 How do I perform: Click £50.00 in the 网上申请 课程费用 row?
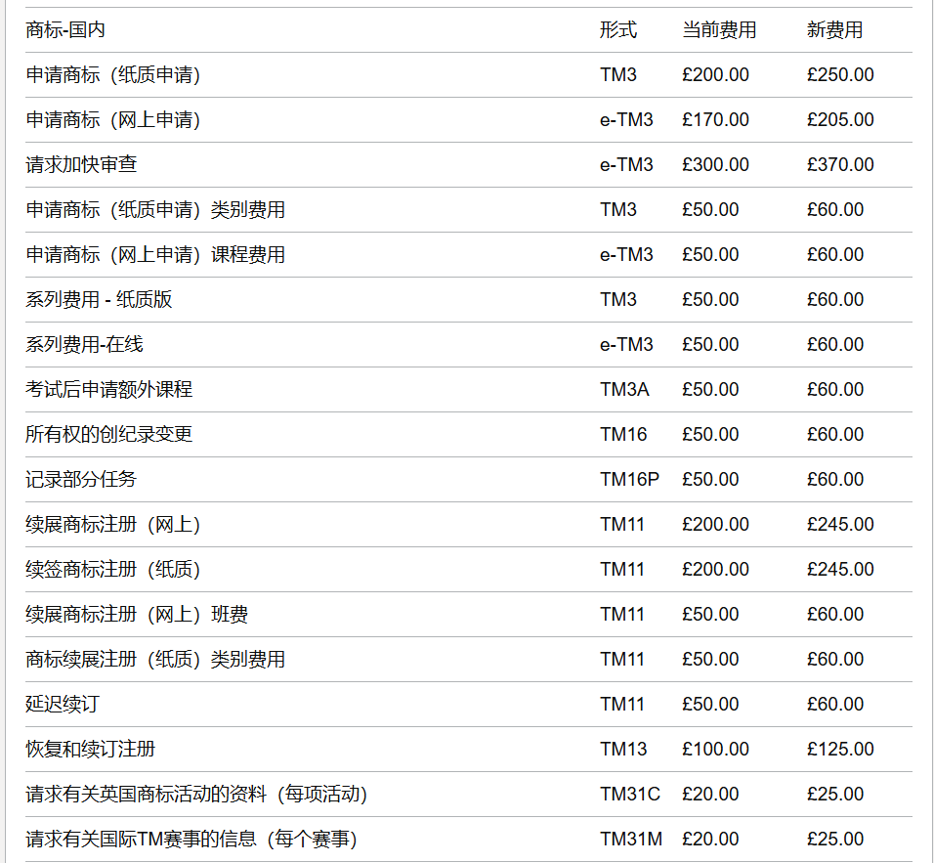(x=710, y=254)
